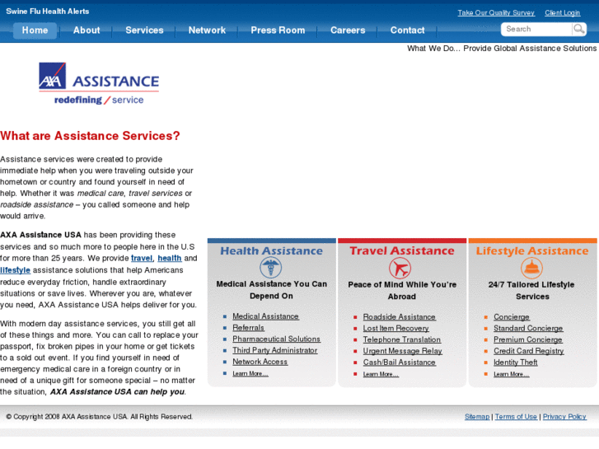Click Learn More under Health Assistance
Viewport: 599px width, 449px height.
[250, 374]
